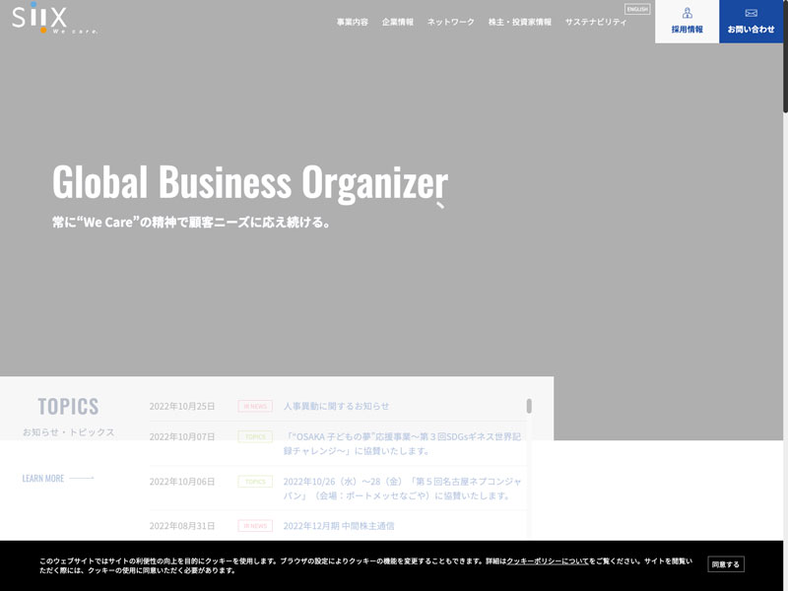Click the LEARN MORE arrow icon
This screenshot has height=591, width=788.
82,479
